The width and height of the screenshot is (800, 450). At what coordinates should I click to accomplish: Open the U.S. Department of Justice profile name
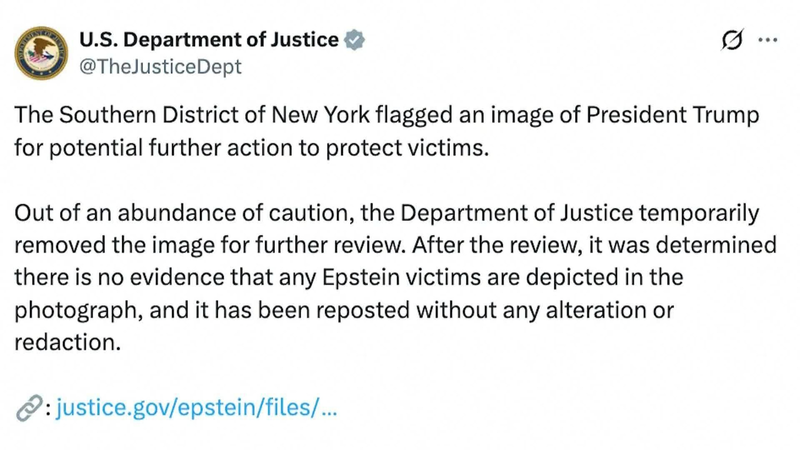tap(209, 40)
